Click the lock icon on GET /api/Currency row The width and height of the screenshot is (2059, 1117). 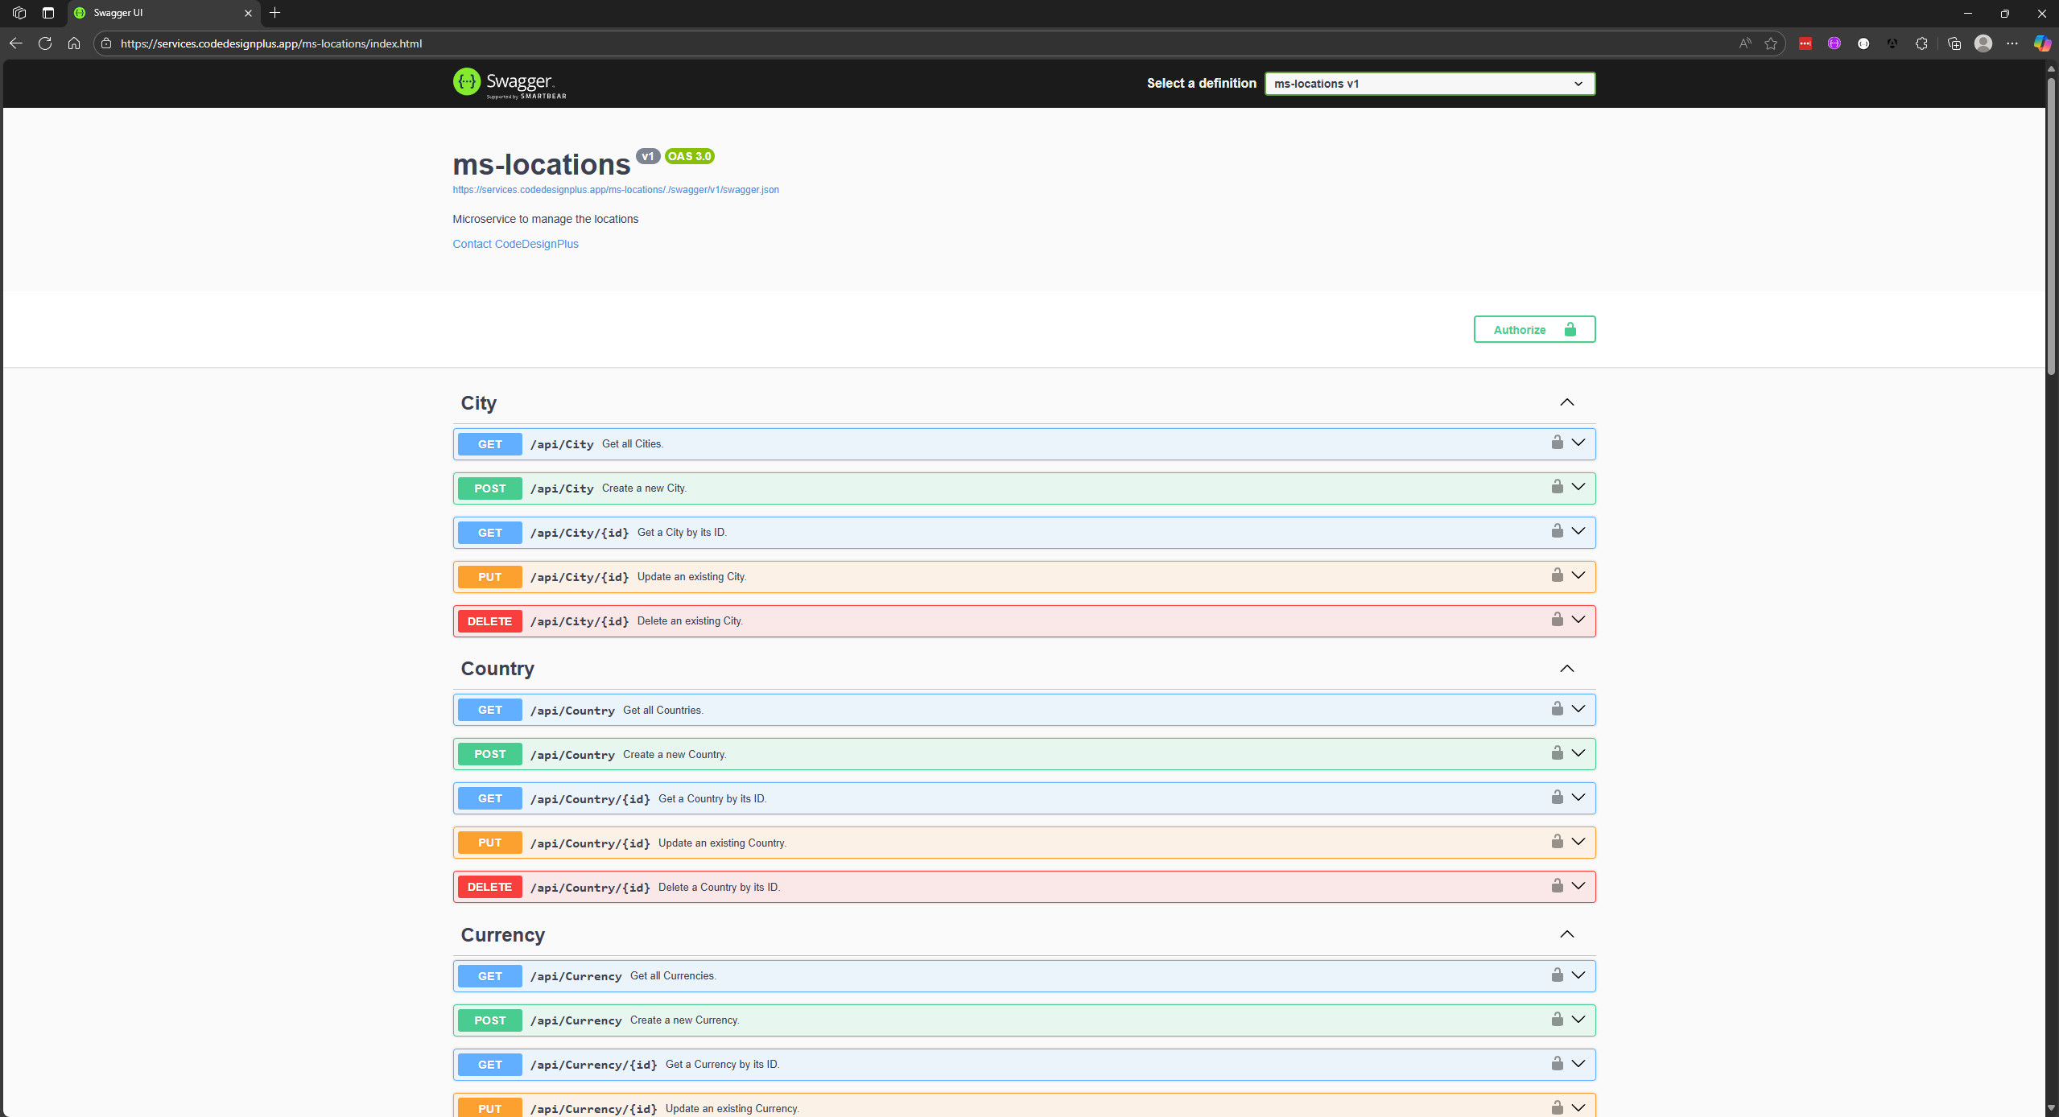point(1557,975)
